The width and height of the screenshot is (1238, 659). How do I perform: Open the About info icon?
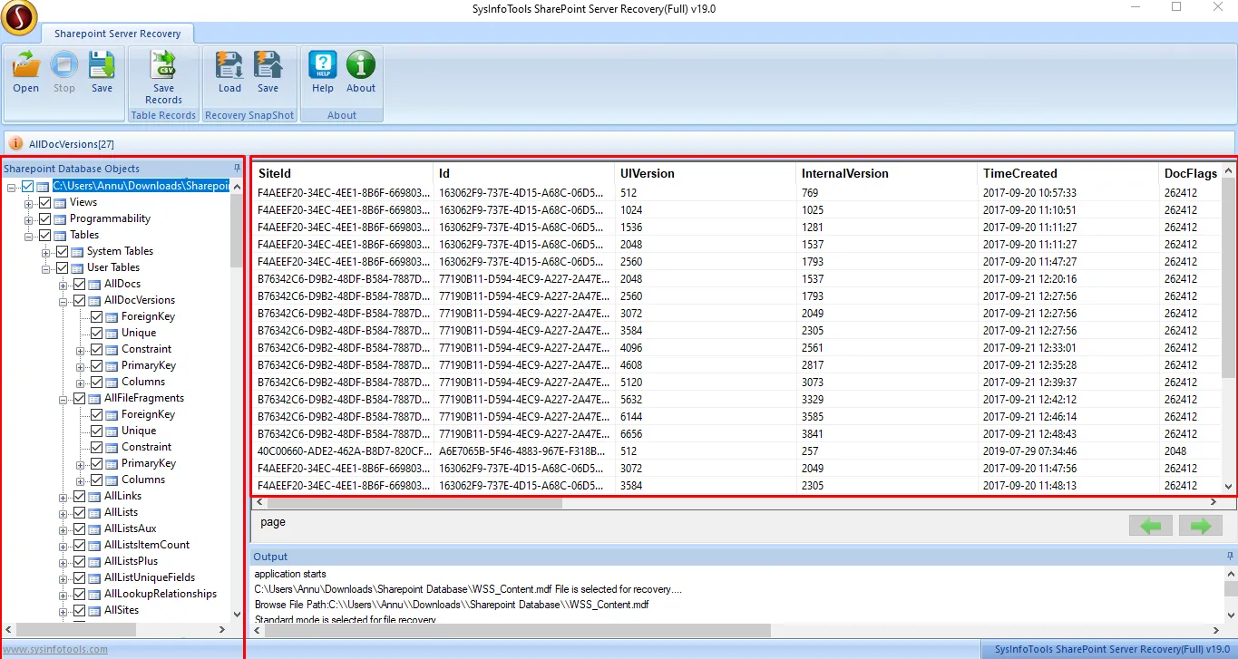pos(360,65)
